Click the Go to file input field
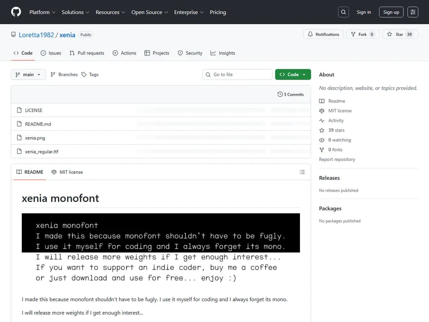 coord(237,74)
